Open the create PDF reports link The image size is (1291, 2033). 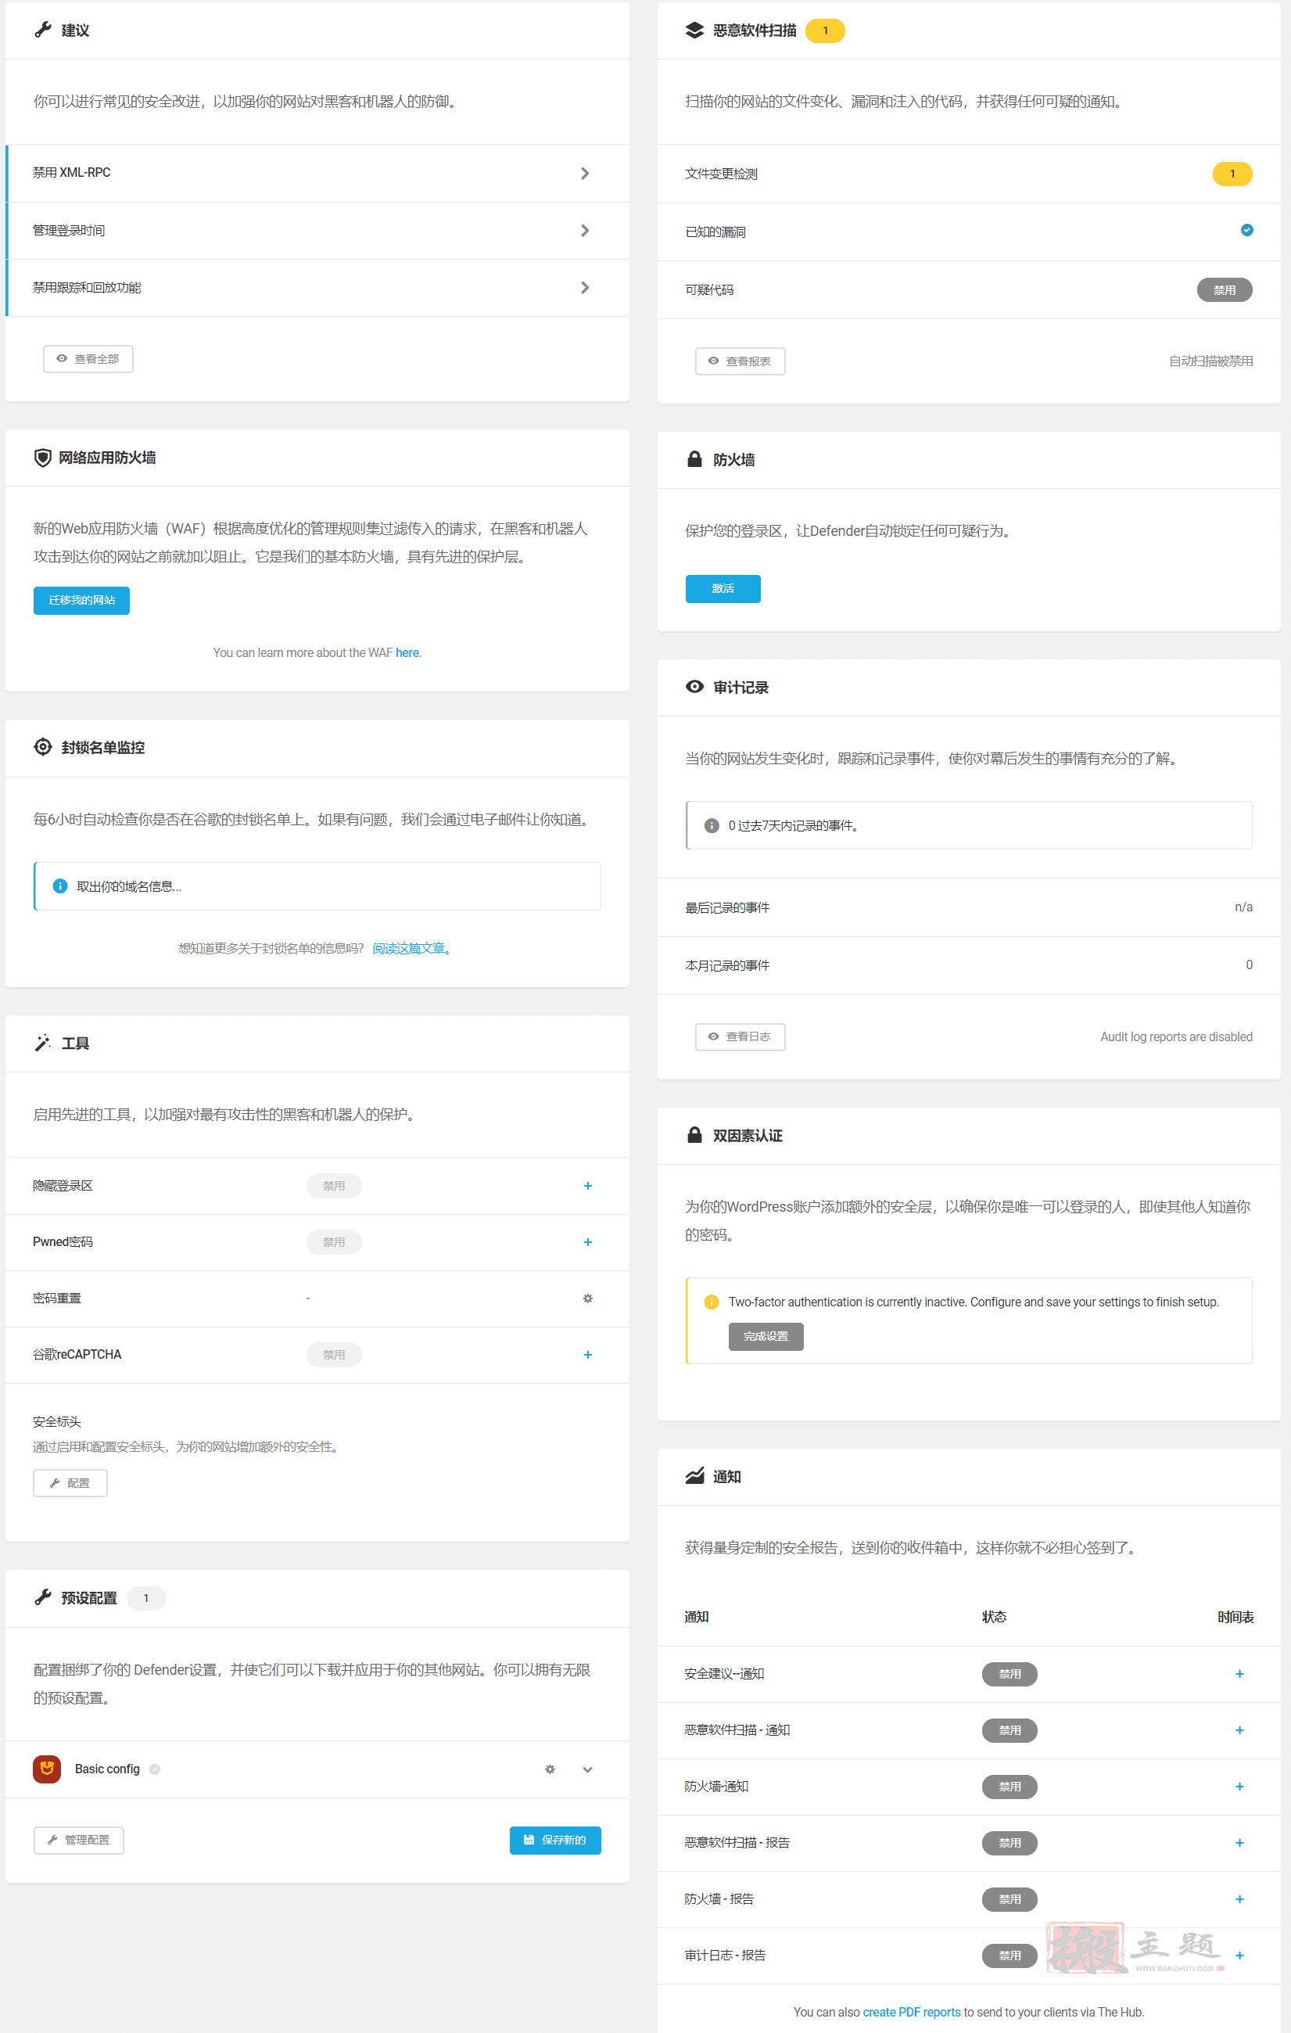coord(911,2013)
